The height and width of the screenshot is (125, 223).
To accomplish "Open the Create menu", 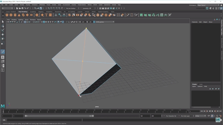I will 11,5.
